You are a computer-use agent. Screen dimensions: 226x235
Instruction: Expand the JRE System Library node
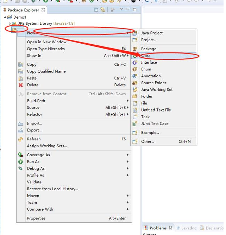(10, 24)
